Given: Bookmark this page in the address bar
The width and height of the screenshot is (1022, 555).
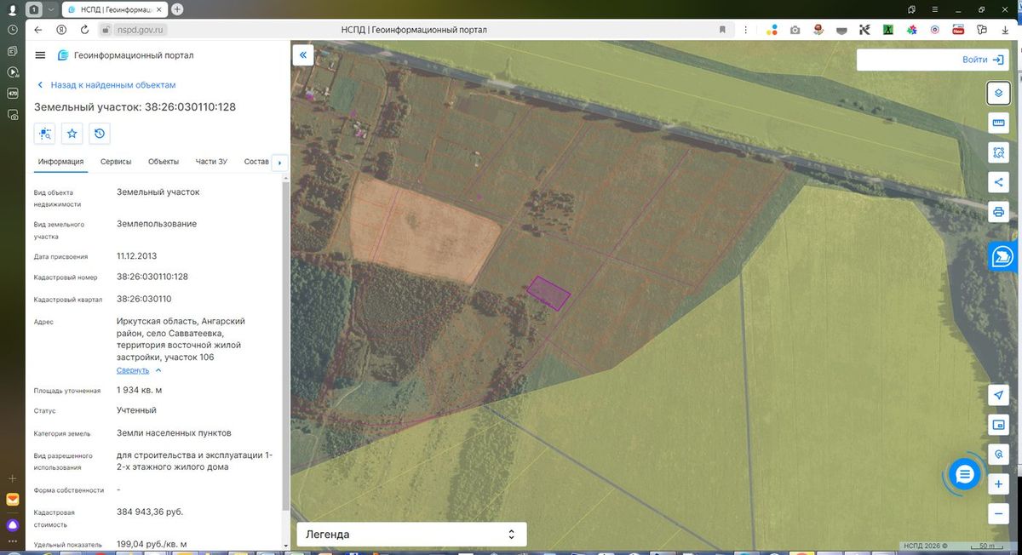Looking at the screenshot, I should (x=722, y=30).
